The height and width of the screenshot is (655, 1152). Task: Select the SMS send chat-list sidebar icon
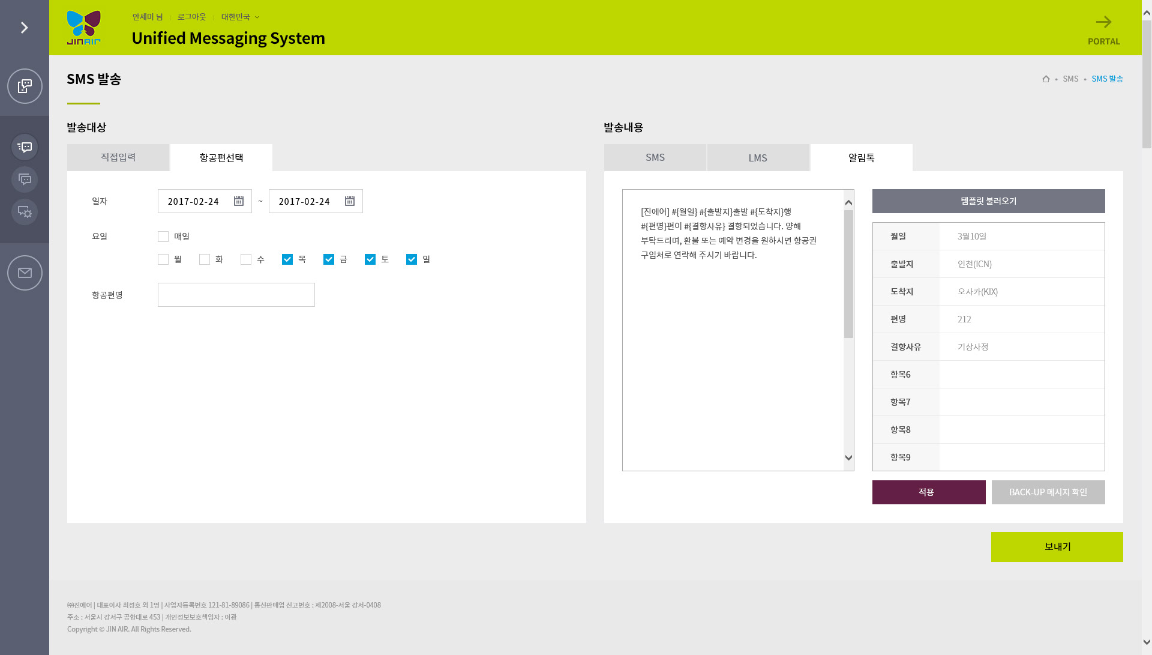(25, 147)
